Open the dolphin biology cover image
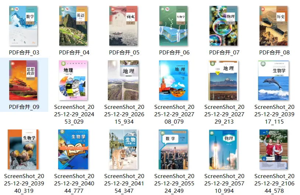 tap(273, 80)
